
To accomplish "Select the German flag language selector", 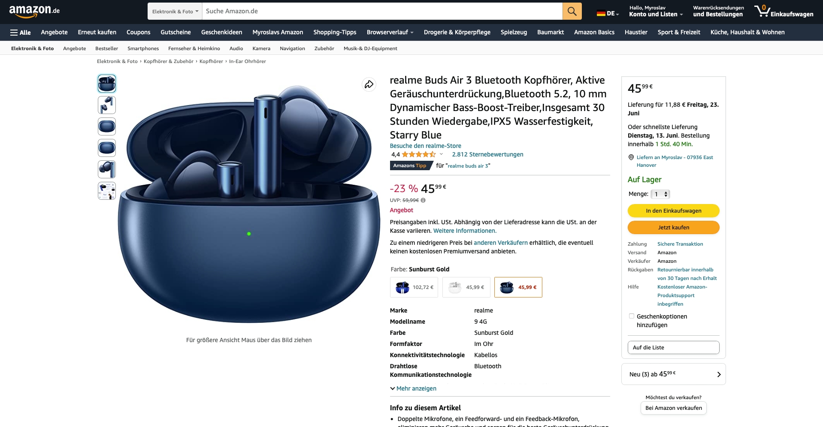I will [608, 13].
